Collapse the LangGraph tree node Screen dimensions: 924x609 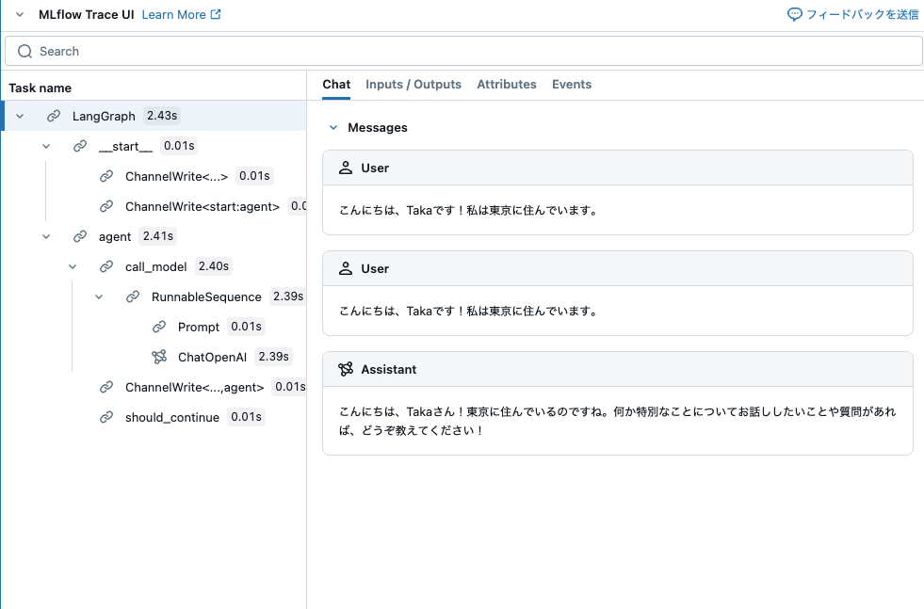coord(21,115)
